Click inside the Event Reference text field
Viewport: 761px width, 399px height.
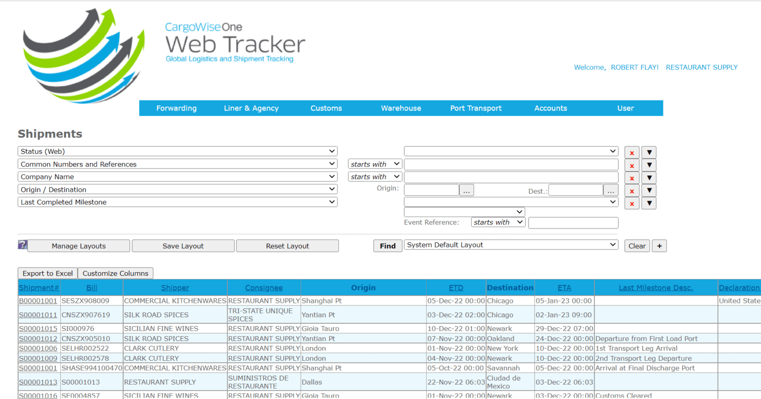(x=573, y=223)
